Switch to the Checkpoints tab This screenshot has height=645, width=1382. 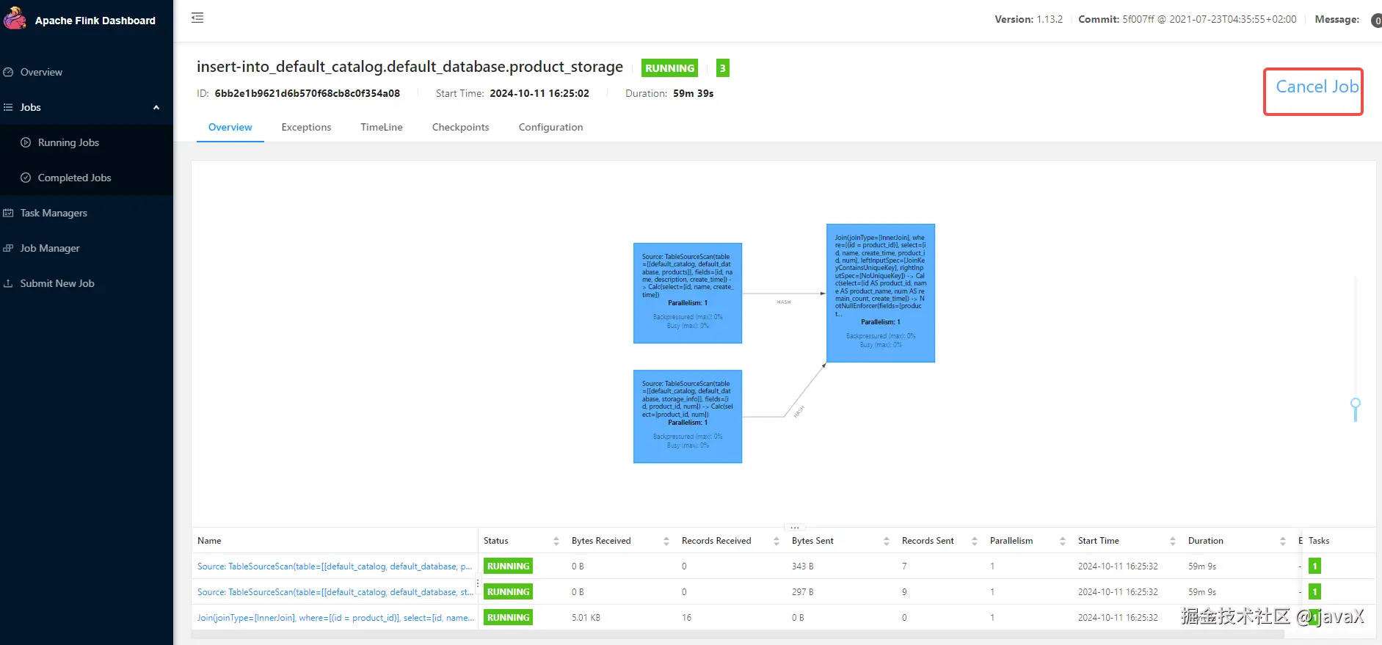point(460,127)
